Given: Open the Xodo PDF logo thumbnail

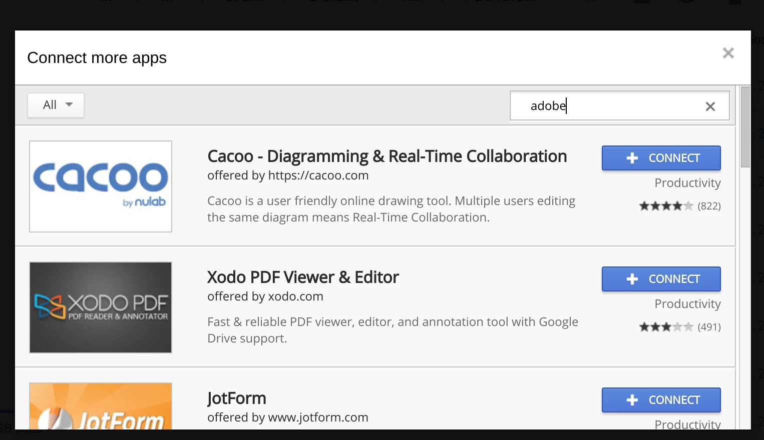Looking at the screenshot, I should (x=101, y=307).
